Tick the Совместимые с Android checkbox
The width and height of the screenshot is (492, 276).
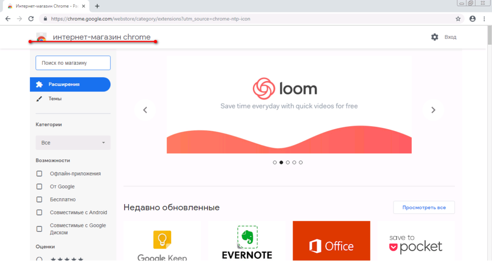pos(40,212)
